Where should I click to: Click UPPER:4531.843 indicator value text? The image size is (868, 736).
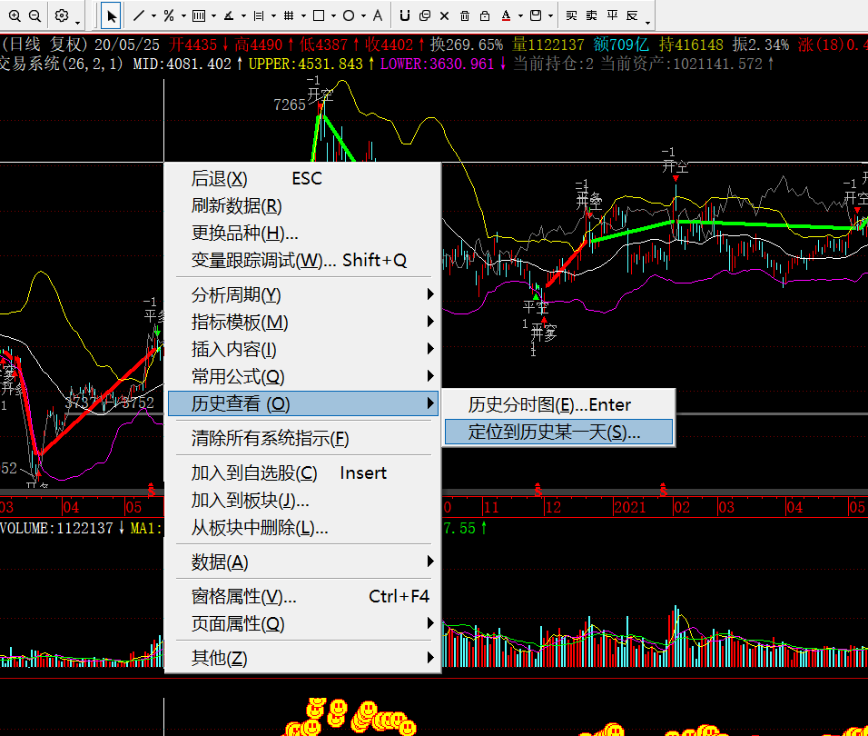[306, 65]
